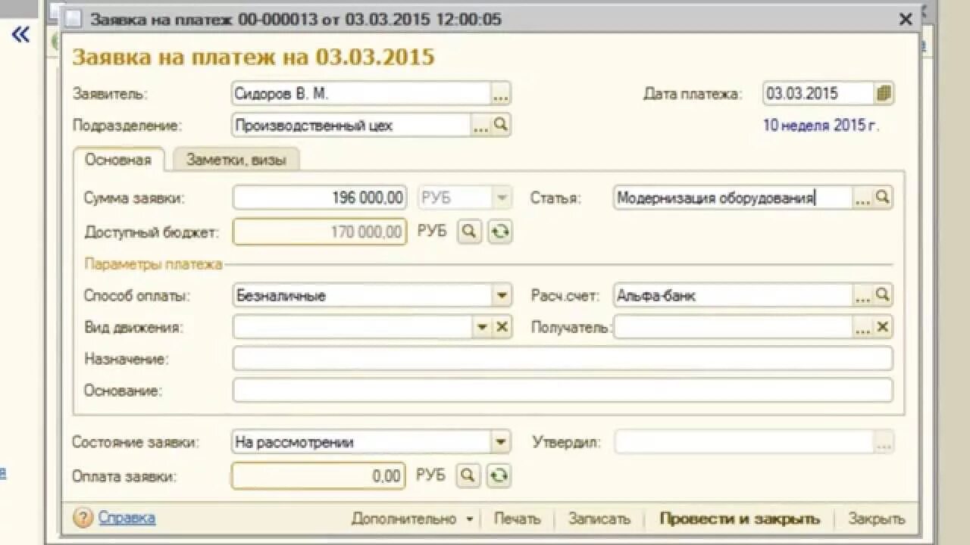Focus Сумма заявки field 196 000,00

tap(319, 198)
